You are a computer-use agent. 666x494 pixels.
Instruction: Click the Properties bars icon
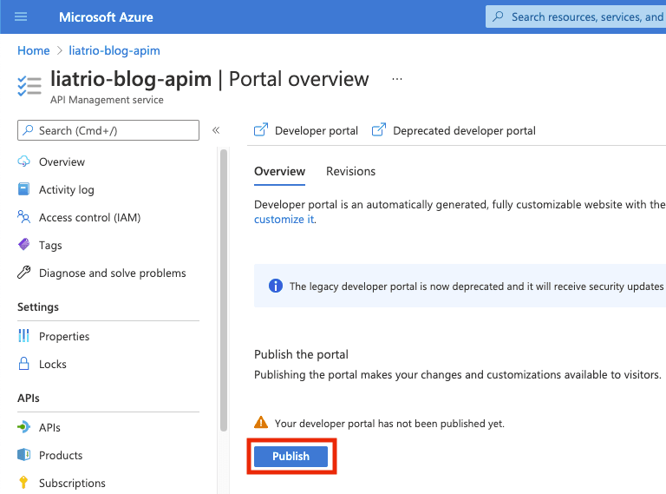(x=23, y=335)
